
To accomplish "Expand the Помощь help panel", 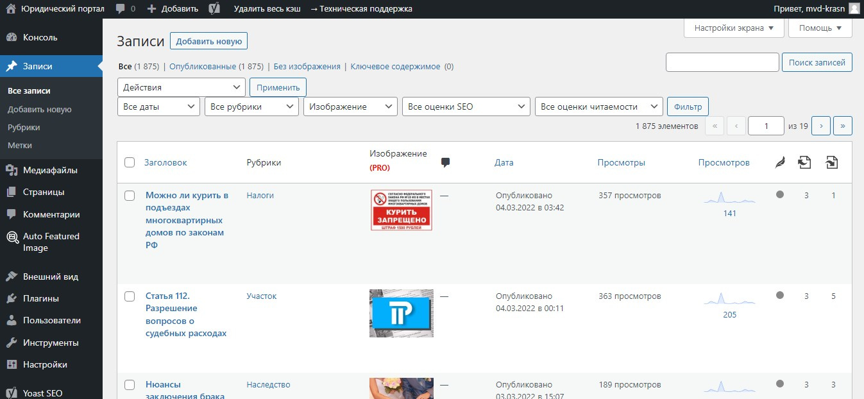I will [820, 28].
